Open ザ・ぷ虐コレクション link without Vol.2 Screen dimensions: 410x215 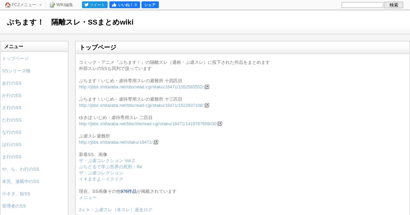101,173
